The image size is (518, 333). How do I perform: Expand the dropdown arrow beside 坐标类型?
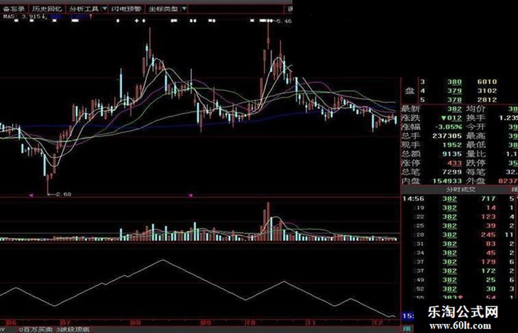click(x=184, y=9)
